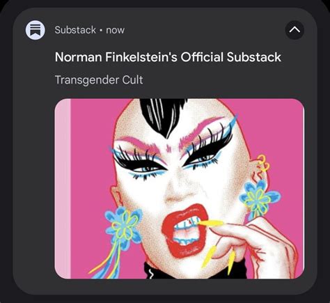Select the 'Substack' app name label
Viewport: 330px width, 303px height.
click(75, 30)
